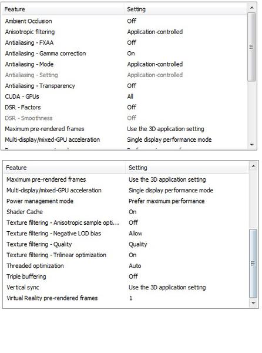Select Virtual Reality pre-rendered frames row
The width and height of the screenshot is (262, 353).
(126, 298)
